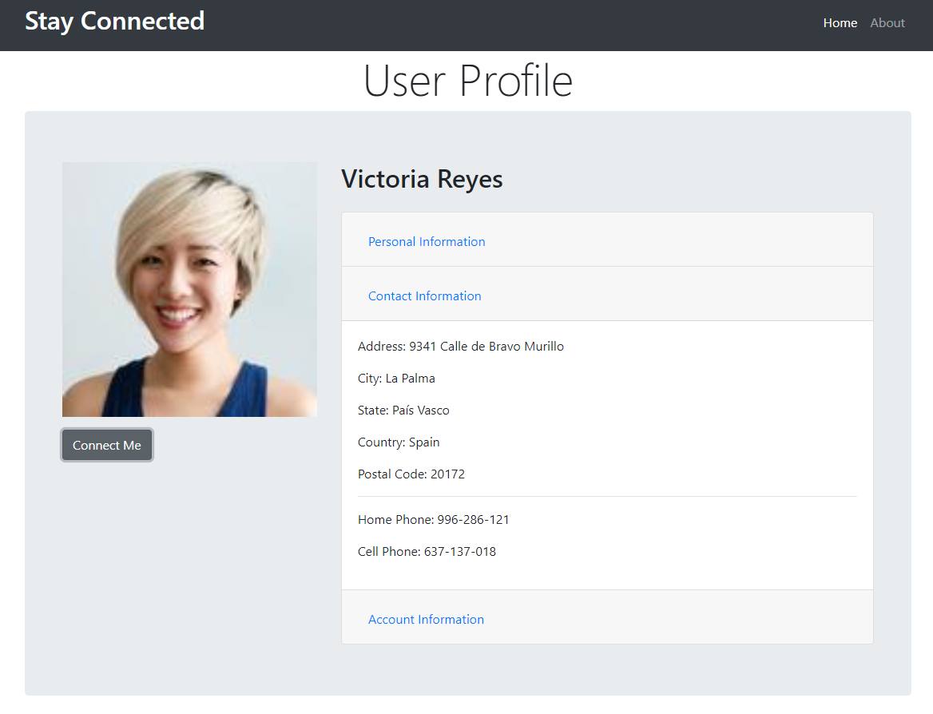Click the divider line above Home Phone
Viewport: 933px width, 714px height.
[607, 497]
